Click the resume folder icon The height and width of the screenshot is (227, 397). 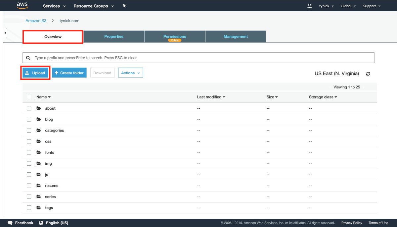39,186
